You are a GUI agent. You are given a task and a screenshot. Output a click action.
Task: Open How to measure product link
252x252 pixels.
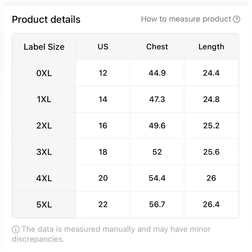tap(186, 19)
